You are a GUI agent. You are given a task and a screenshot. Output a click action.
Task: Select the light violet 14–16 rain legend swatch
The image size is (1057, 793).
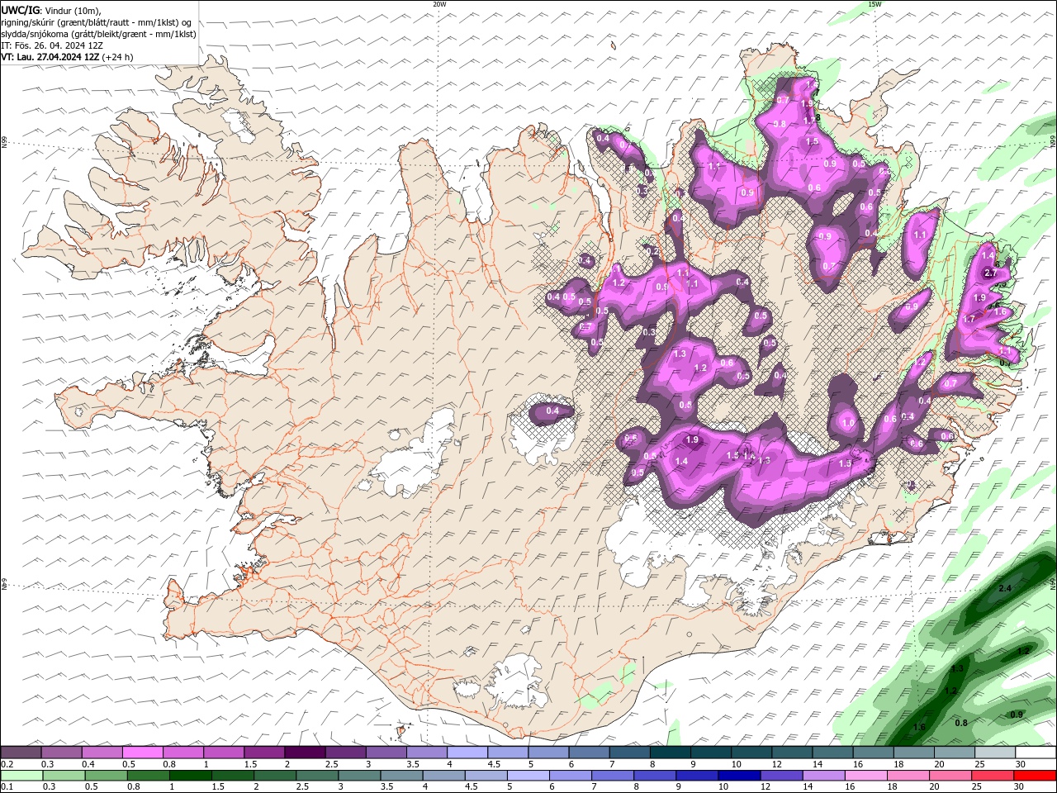coord(823,776)
